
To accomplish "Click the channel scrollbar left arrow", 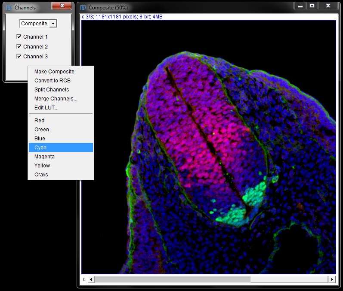I will click(x=91, y=279).
